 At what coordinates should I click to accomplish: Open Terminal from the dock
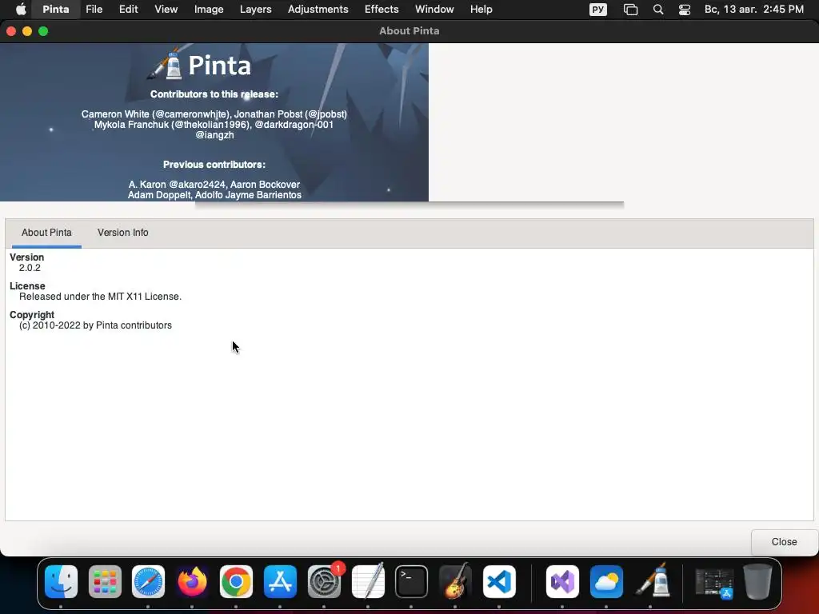[412, 581]
